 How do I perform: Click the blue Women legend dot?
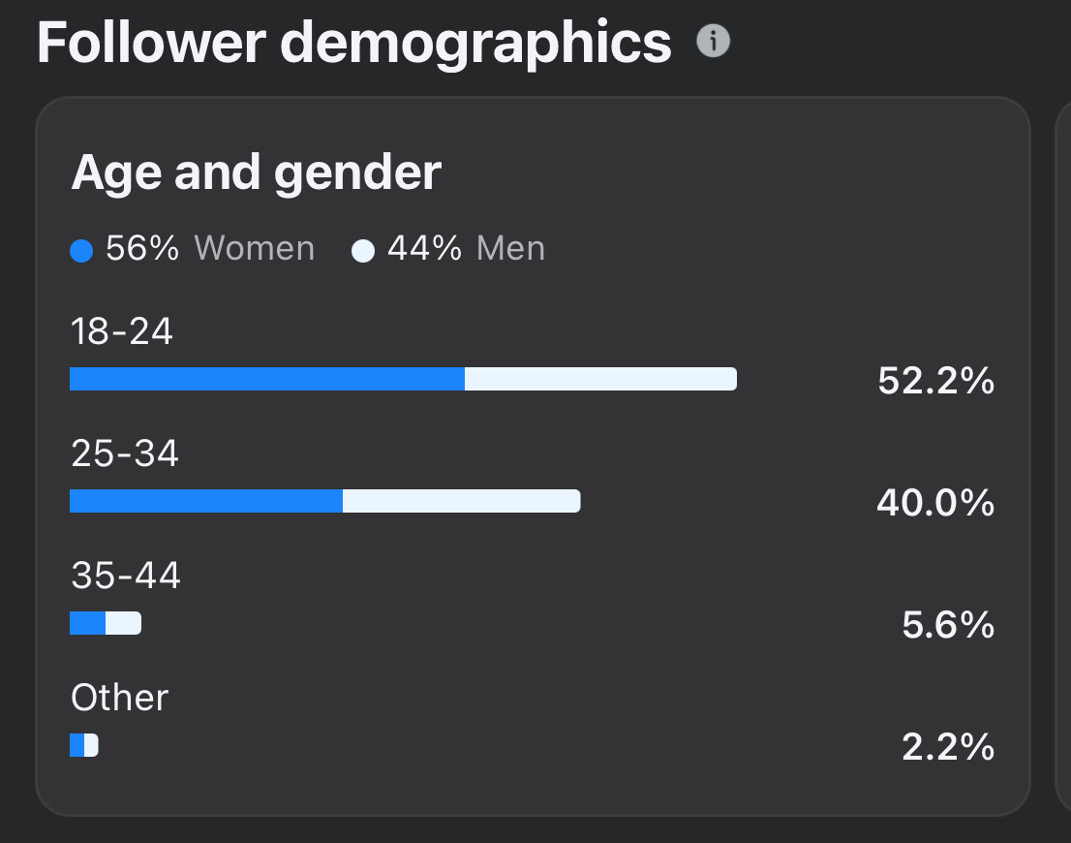point(81,251)
